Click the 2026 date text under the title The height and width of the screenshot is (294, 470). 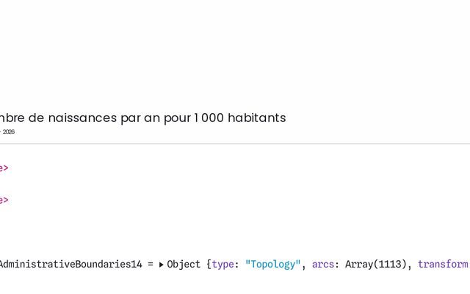click(8, 132)
